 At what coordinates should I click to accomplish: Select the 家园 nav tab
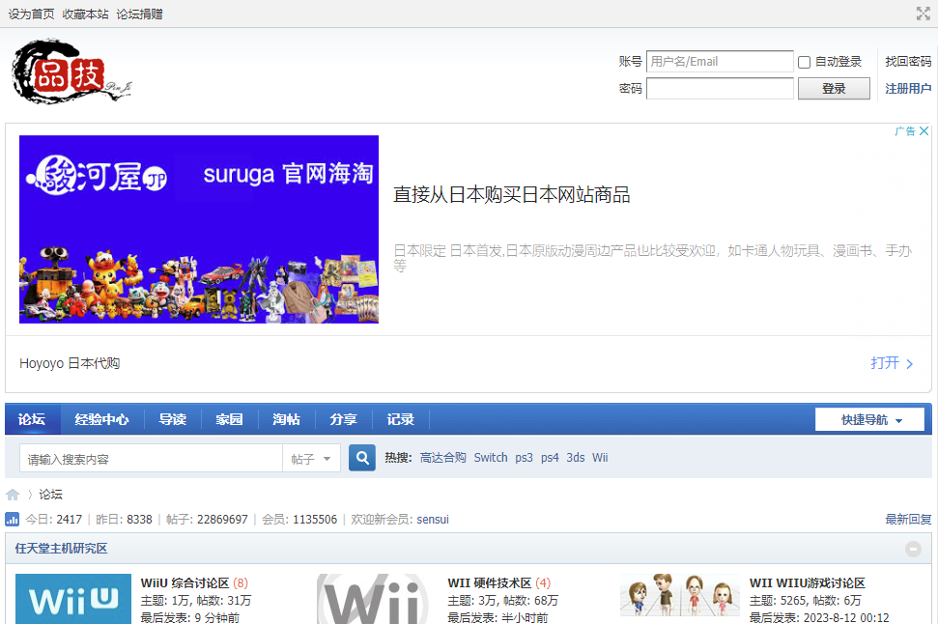pyautogui.click(x=229, y=419)
